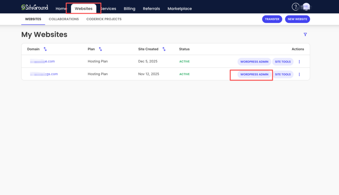This screenshot has height=195, width=339.
Task: Sort websites by Domain column arrows
Action: pos(45,49)
